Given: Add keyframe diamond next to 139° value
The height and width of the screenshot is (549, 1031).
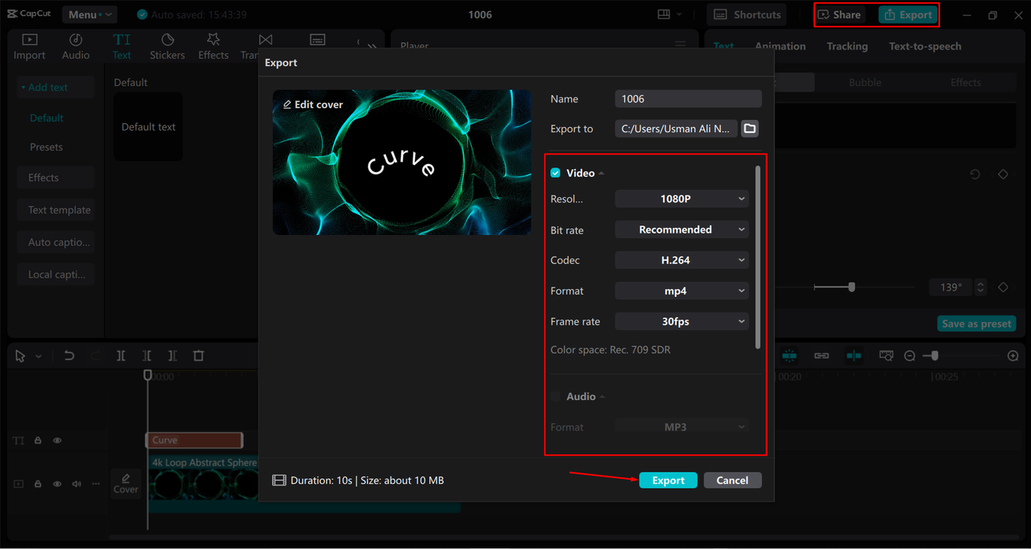Looking at the screenshot, I should point(1003,287).
